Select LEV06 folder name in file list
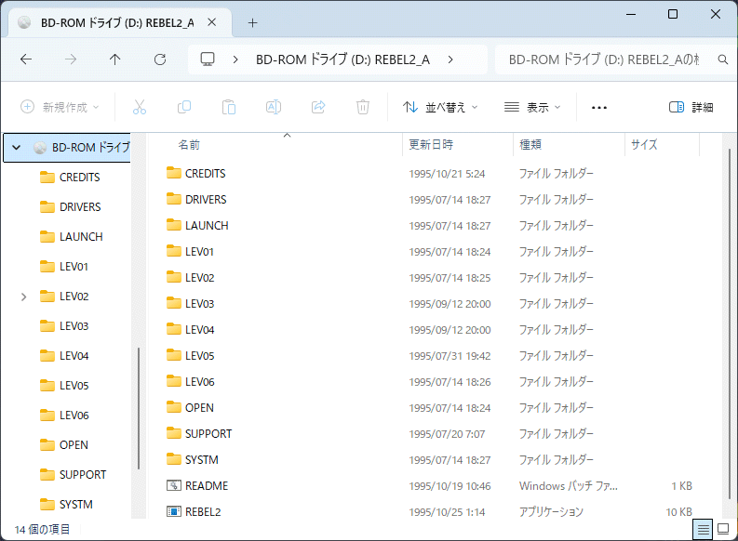The width and height of the screenshot is (738, 541). pyautogui.click(x=199, y=382)
